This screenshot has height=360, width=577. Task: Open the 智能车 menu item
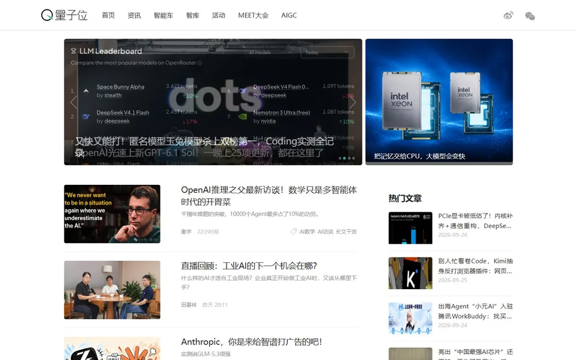[x=163, y=16]
